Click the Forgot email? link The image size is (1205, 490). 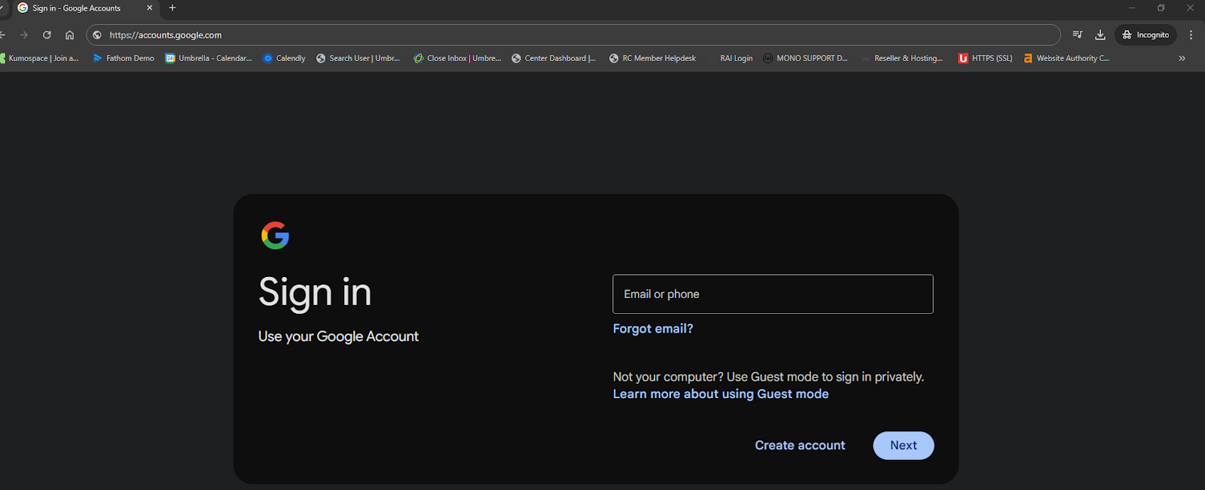point(653,328)
